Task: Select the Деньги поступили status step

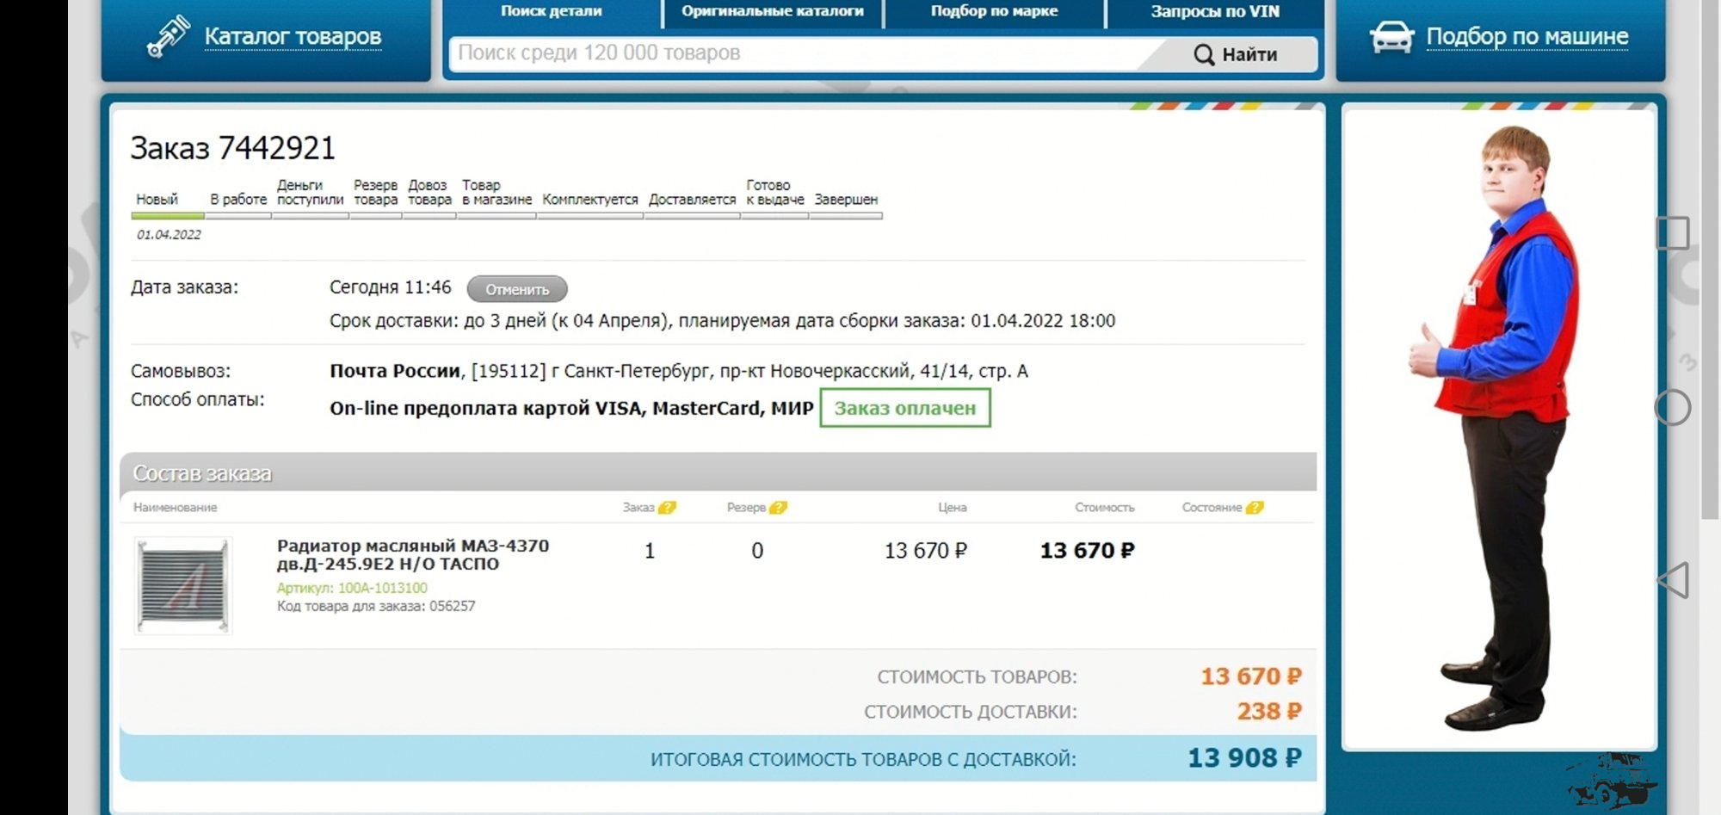Action: 310,192
